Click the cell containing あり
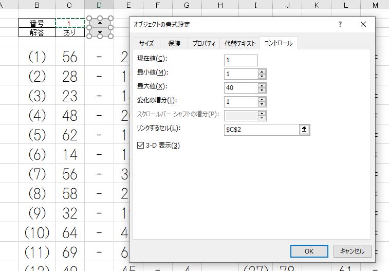The height and width of the screenshot is (271, 389). tap(70, 32)
